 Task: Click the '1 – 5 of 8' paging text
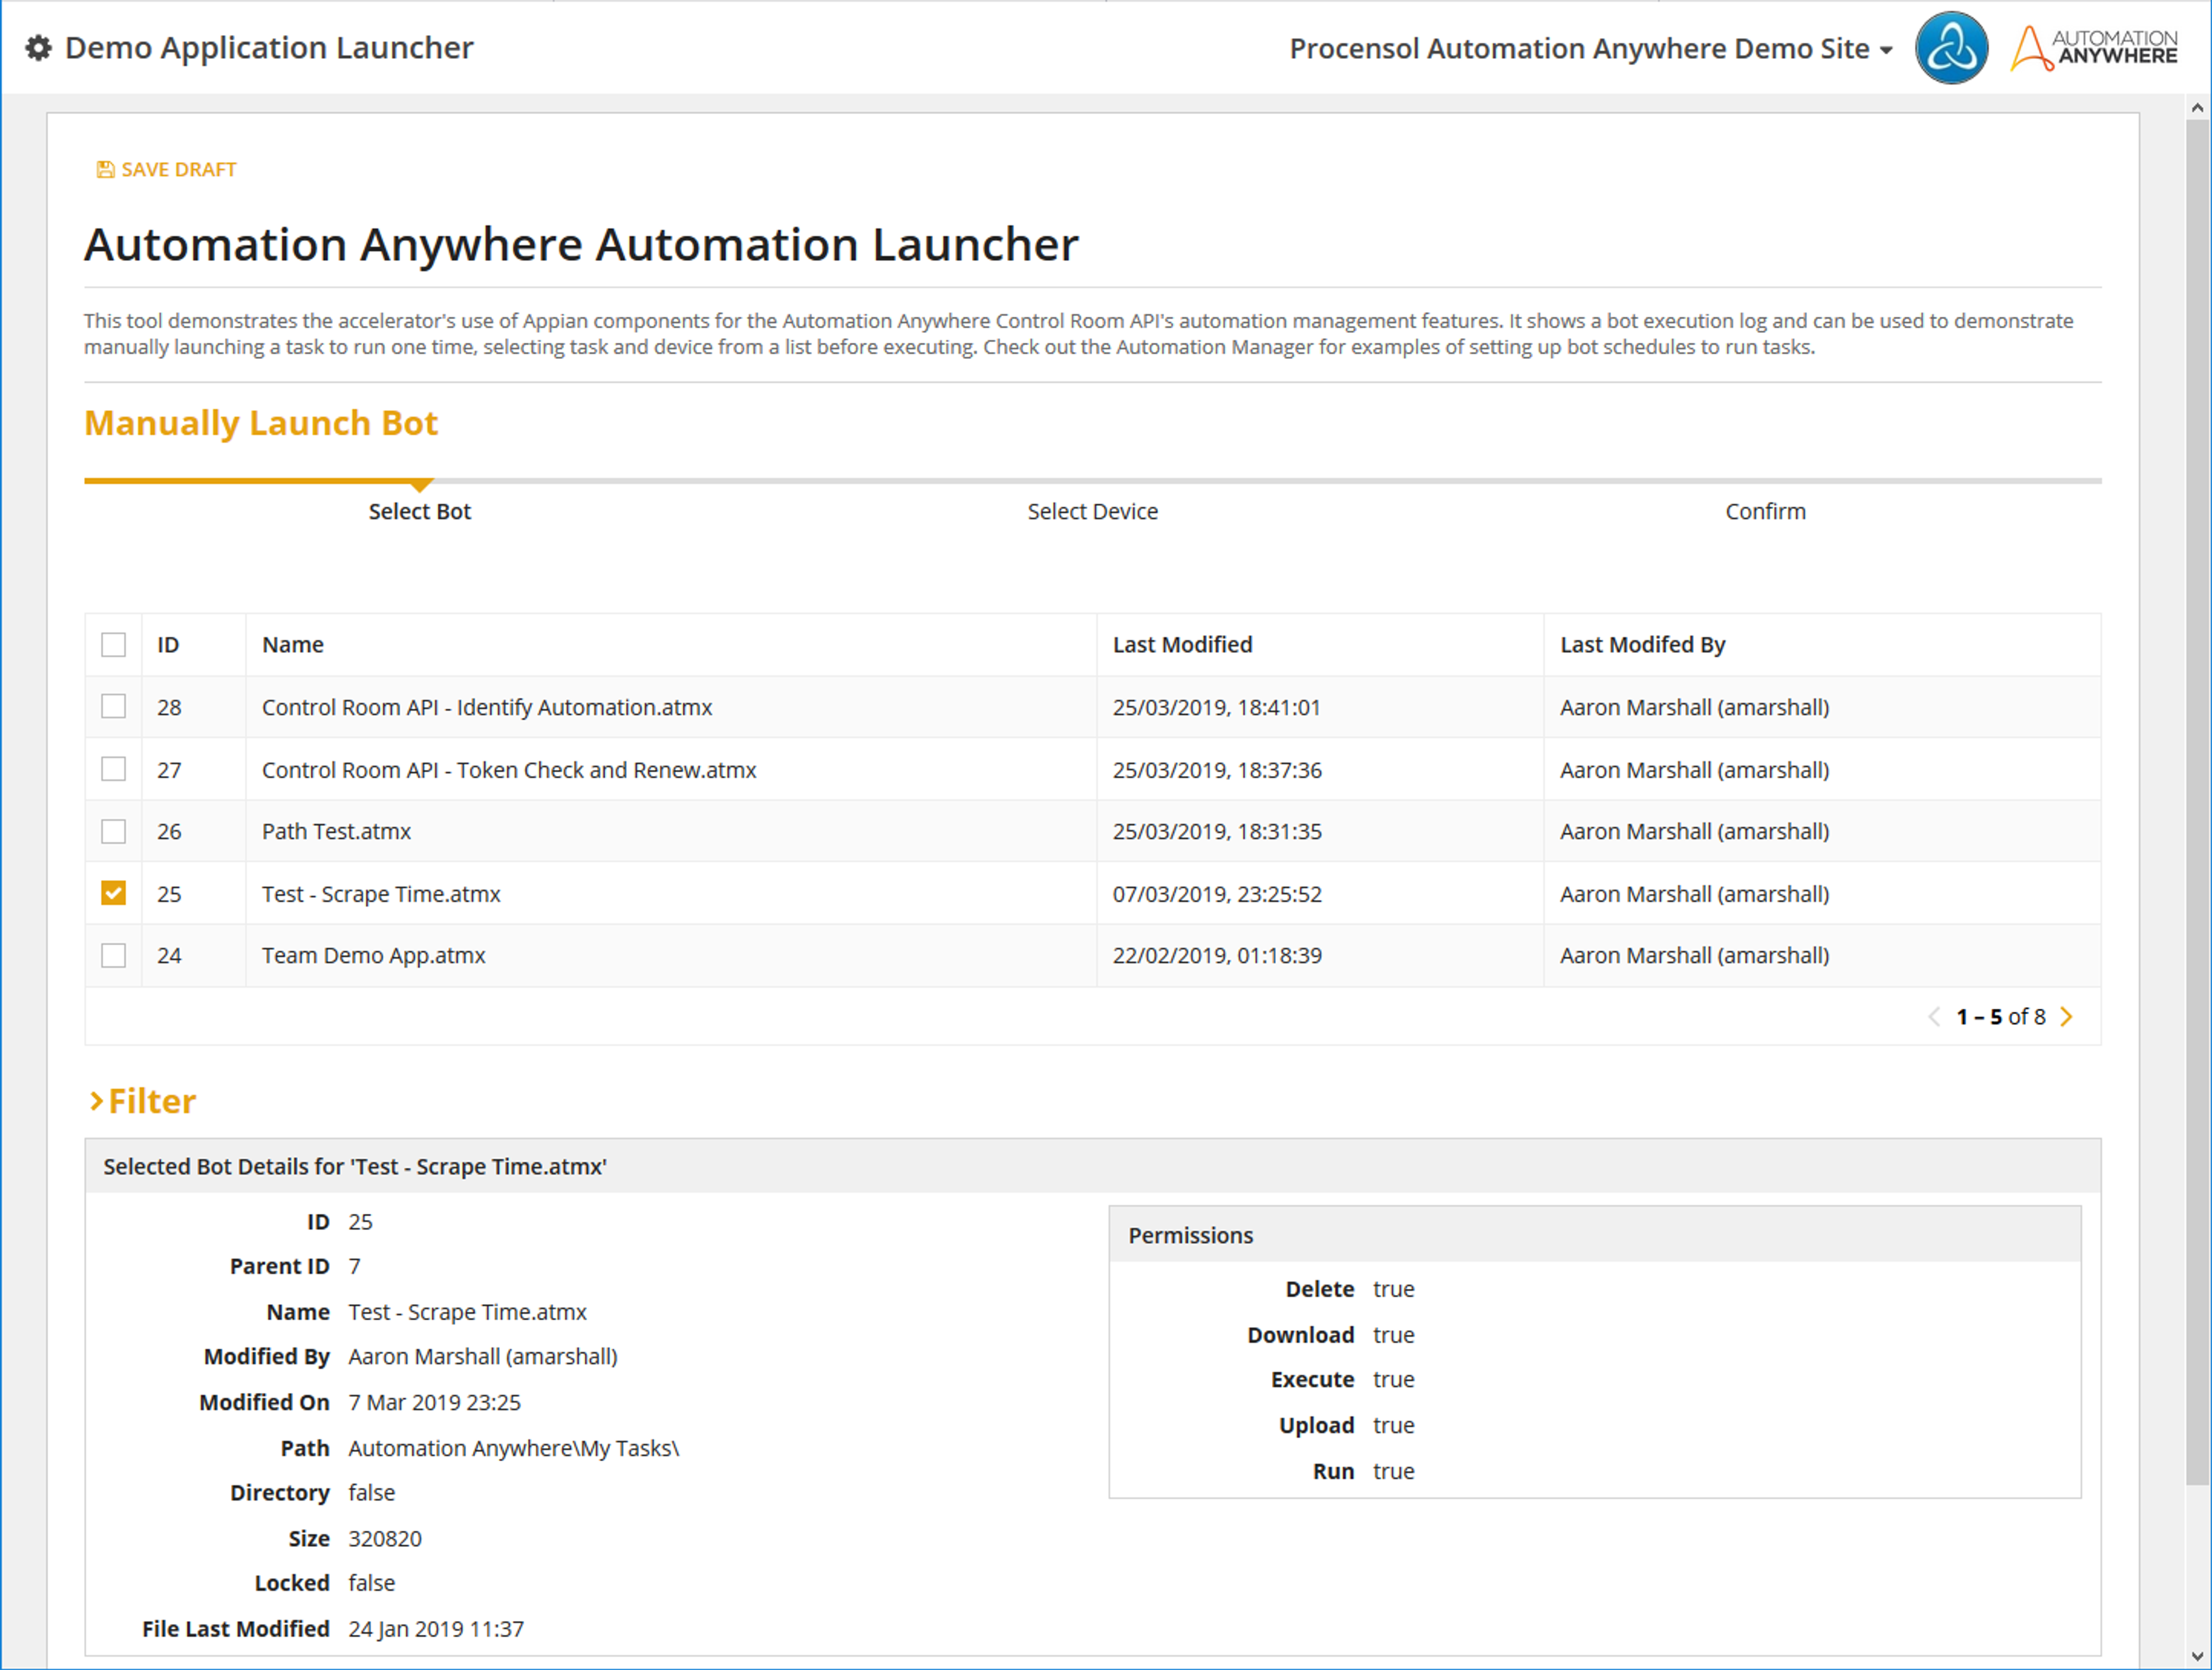(x=2001, y=1017)
